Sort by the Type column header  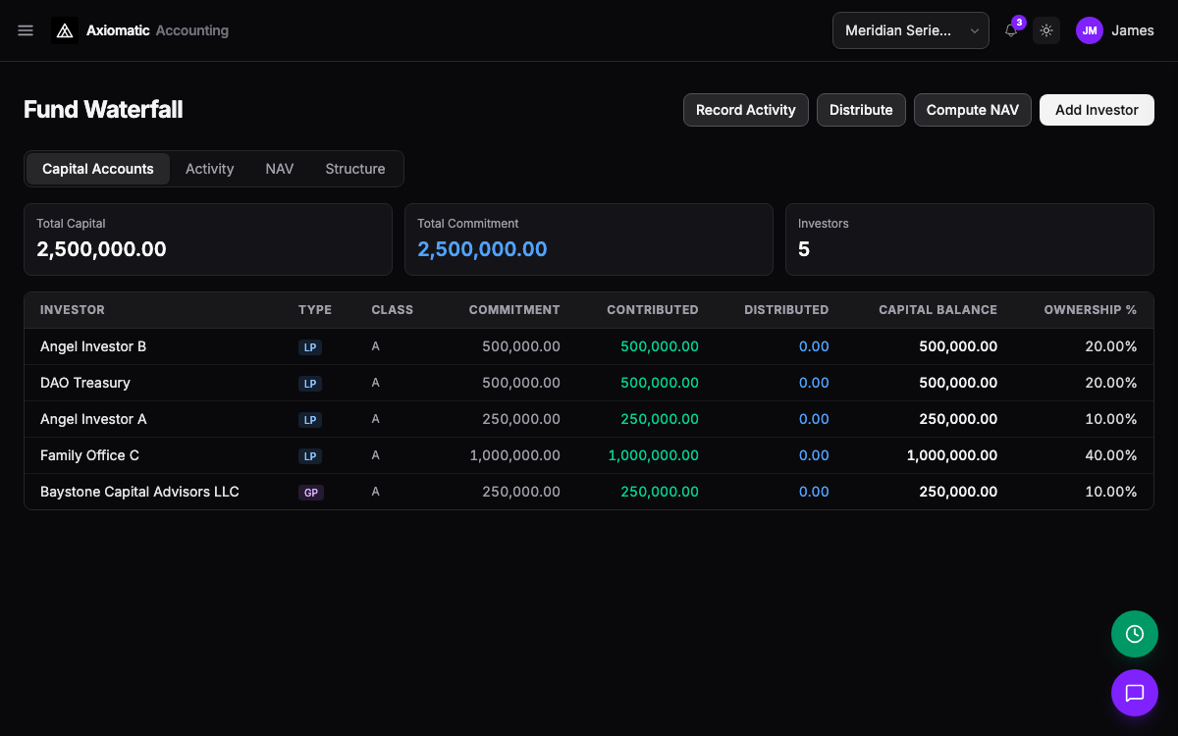click(x=315, y=310)
